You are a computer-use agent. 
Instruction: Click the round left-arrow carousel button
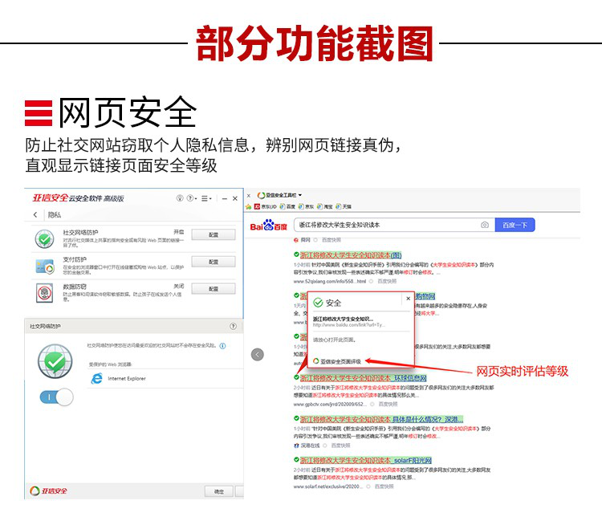[258, 354]
